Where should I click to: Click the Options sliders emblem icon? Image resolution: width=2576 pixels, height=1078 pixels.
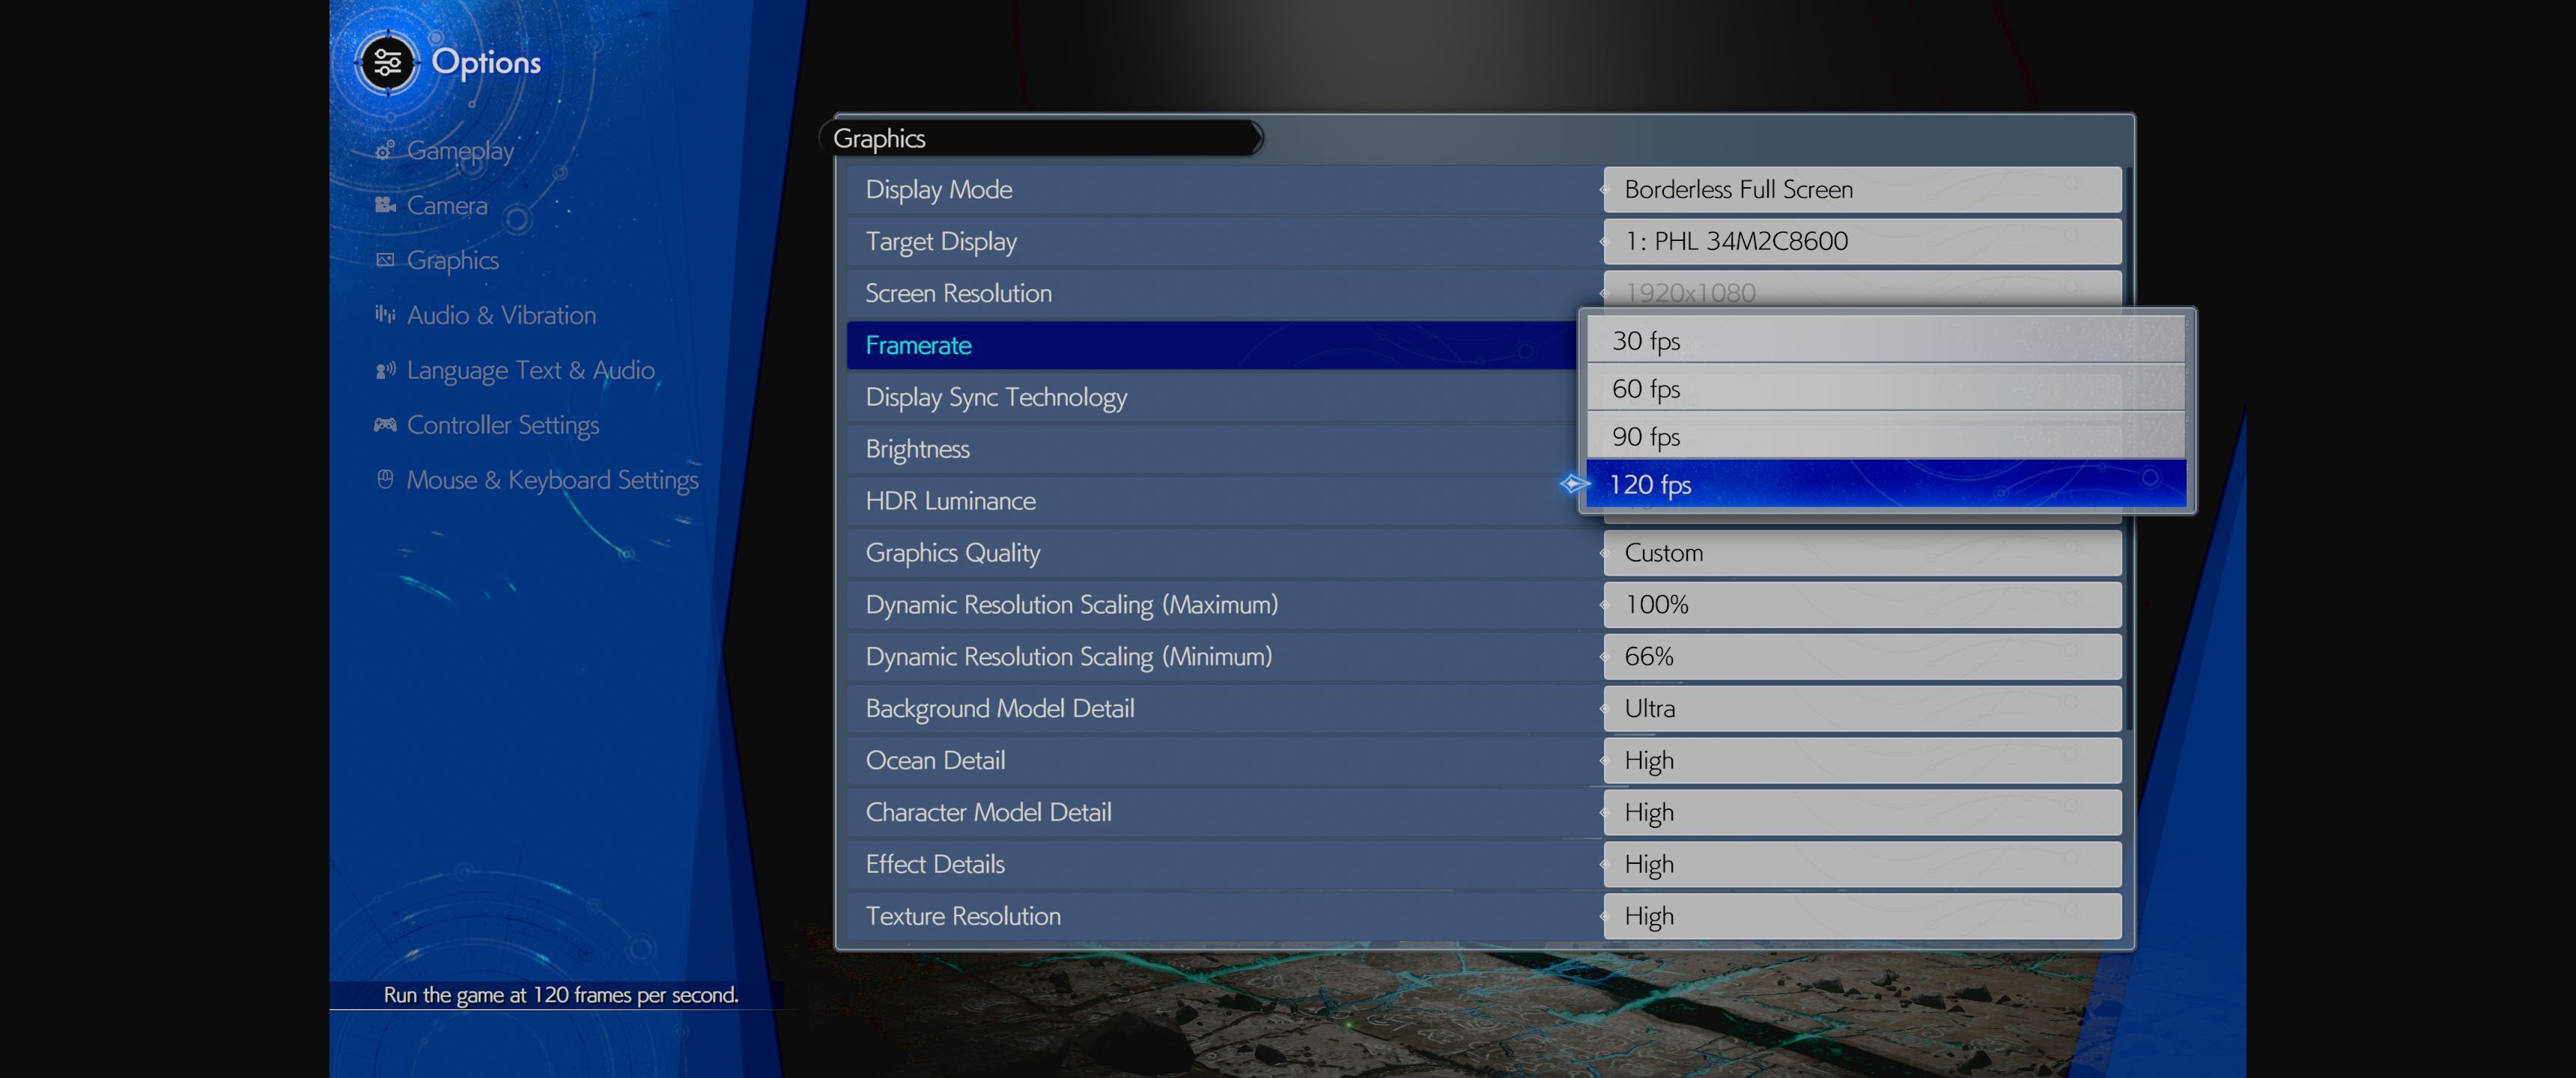(387, 63)
